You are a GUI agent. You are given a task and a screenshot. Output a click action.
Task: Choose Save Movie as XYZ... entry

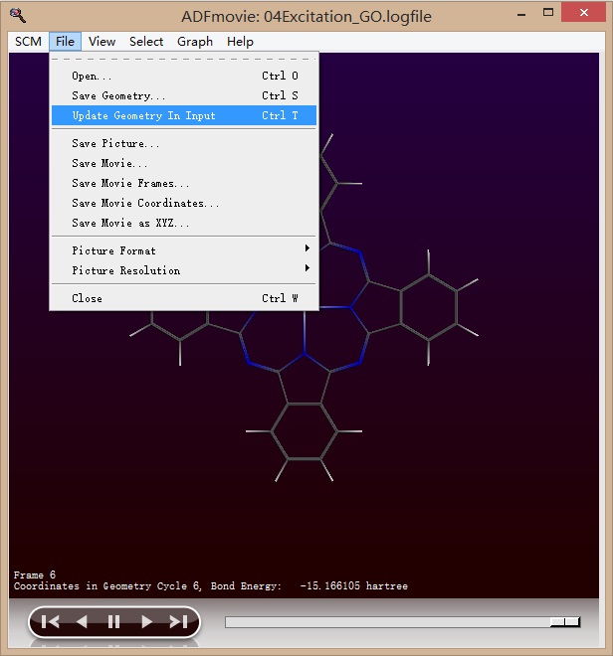click(x=183, y=223)
